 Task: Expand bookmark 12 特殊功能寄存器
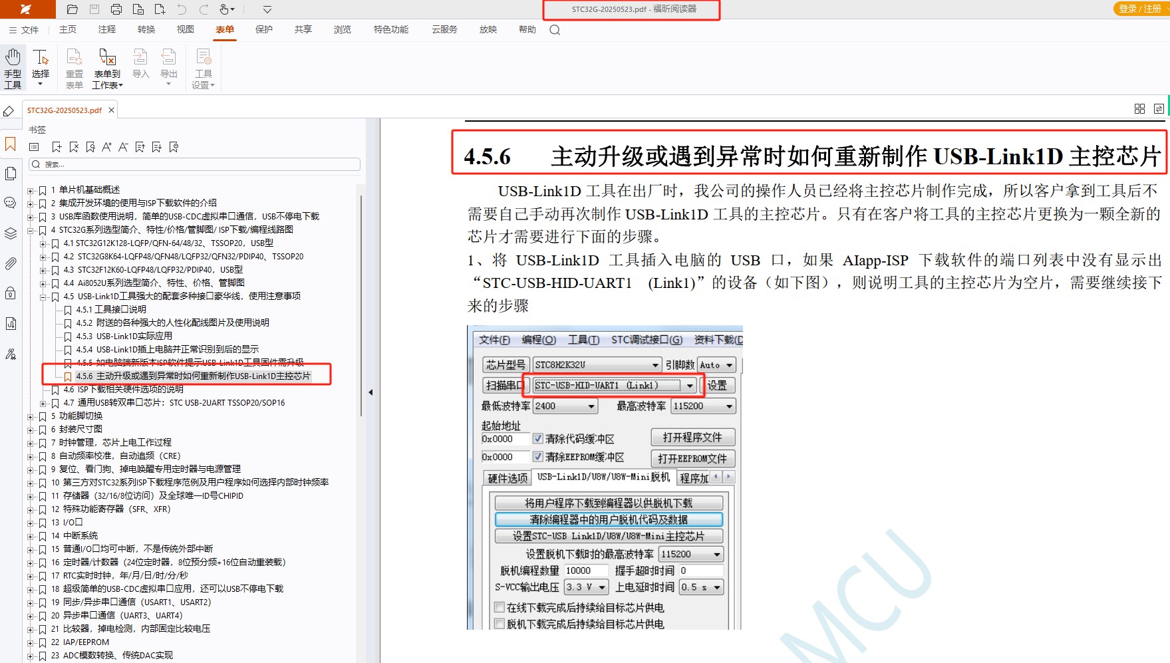(x=31, y=509)
